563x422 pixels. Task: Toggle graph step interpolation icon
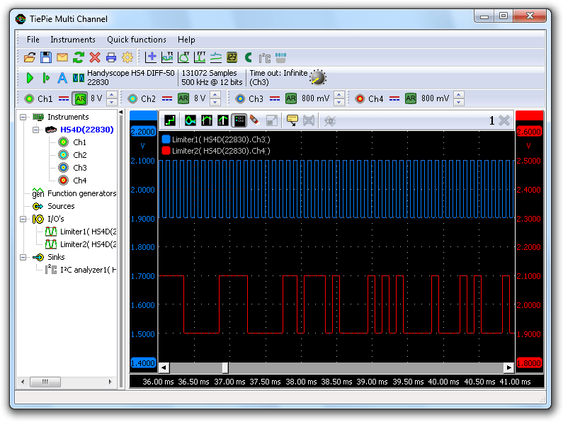(170, 120)
